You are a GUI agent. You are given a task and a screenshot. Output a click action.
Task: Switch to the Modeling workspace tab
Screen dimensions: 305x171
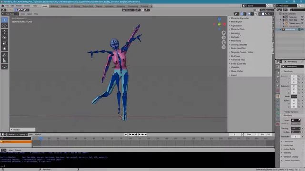point(54,6)
